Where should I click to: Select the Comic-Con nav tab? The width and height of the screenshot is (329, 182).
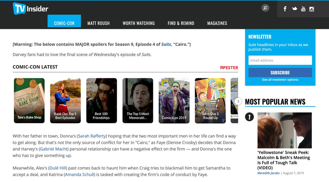64,21
